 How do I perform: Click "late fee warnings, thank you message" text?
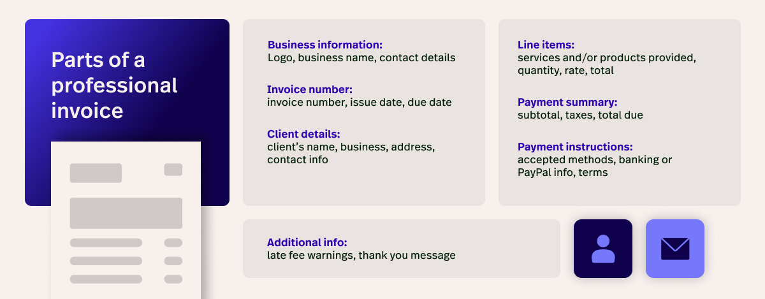click(x=361, y=256)
